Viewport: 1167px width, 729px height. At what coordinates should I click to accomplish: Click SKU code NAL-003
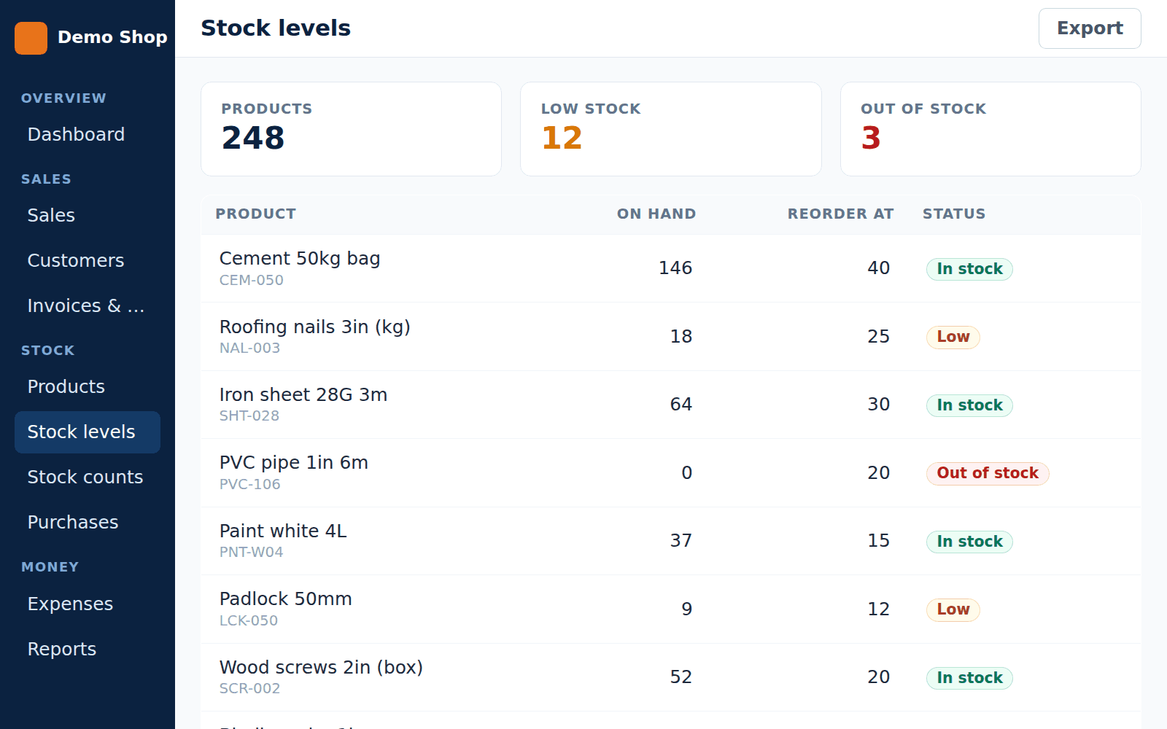[250, 348]
